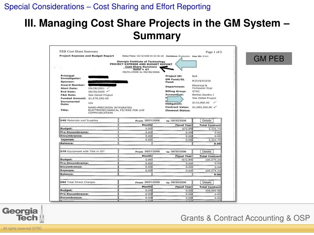314x235 pixels.
Task: Click the Incremental Date value n/a
Action: click(90, 103)
